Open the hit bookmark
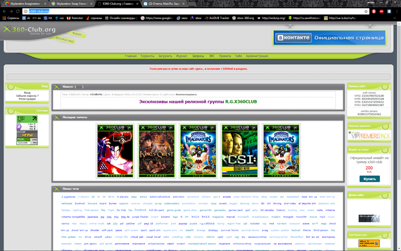The image size is (401, 251). (48, 18)
